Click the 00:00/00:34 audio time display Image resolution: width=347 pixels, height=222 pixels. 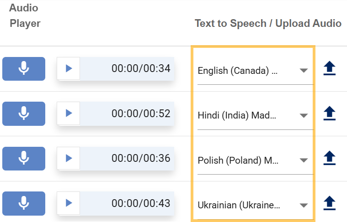coord(140,68)
